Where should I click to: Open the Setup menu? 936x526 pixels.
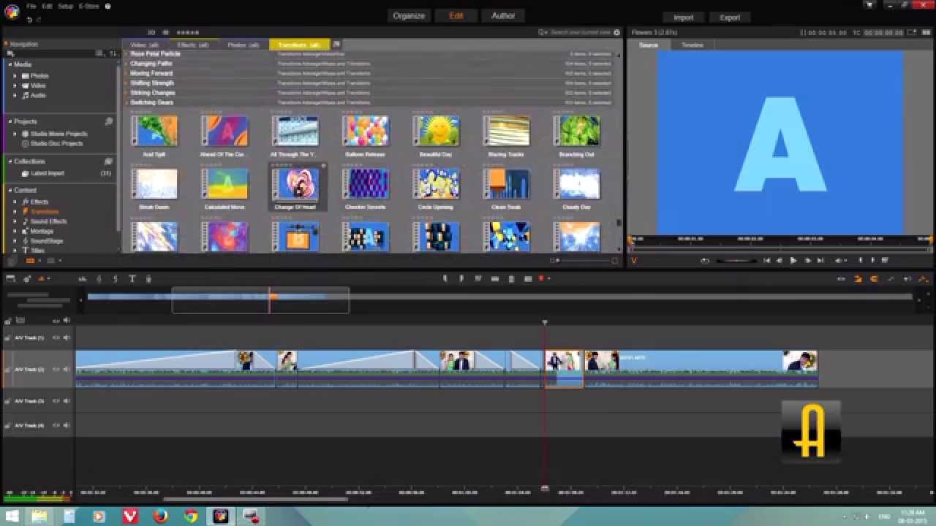coord(66,6)
